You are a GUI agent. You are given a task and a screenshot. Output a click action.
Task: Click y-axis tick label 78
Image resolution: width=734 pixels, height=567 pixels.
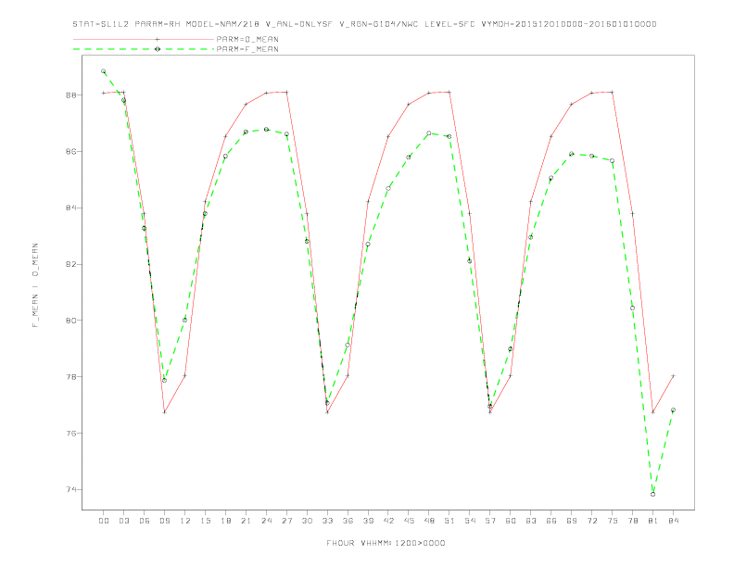[71, 376]
